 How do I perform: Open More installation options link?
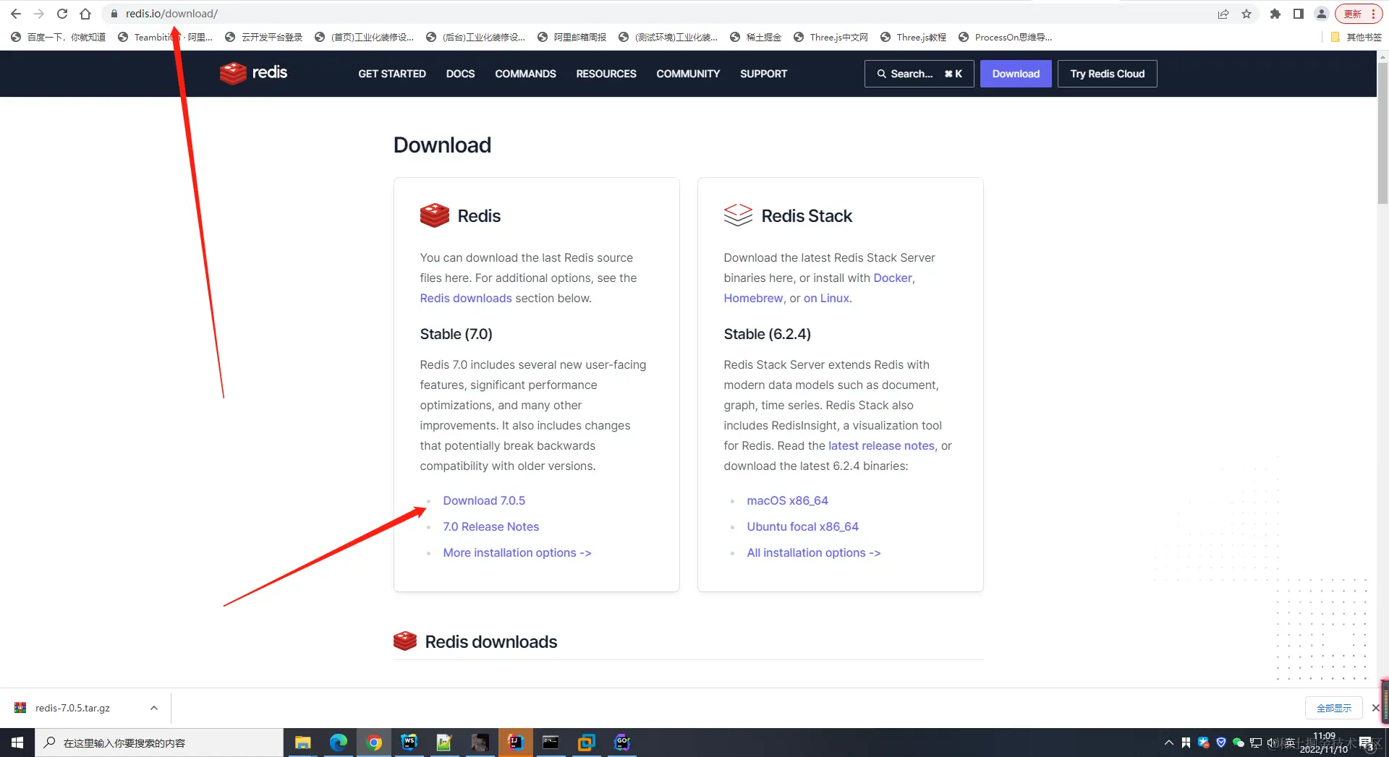pos(517,552)
